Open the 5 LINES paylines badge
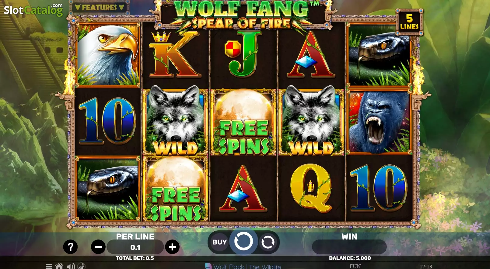Screen dimensions: 490x269 coord(409,22)
